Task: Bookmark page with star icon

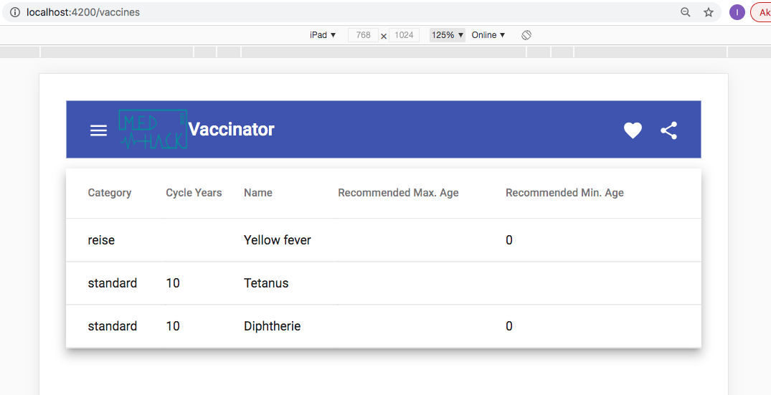Action: pos(709,12)
